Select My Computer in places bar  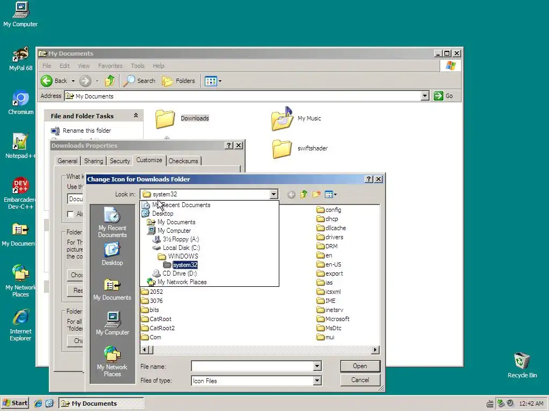pos(113,323)
